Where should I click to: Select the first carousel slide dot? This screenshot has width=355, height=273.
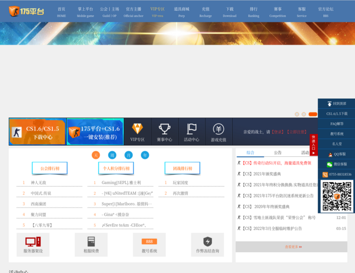pyautogui.click(x=297, y=114)
